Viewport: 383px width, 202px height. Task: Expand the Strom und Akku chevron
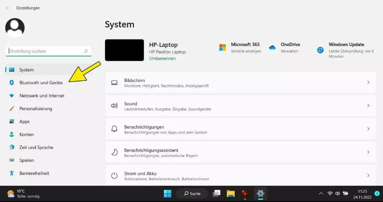368,175
